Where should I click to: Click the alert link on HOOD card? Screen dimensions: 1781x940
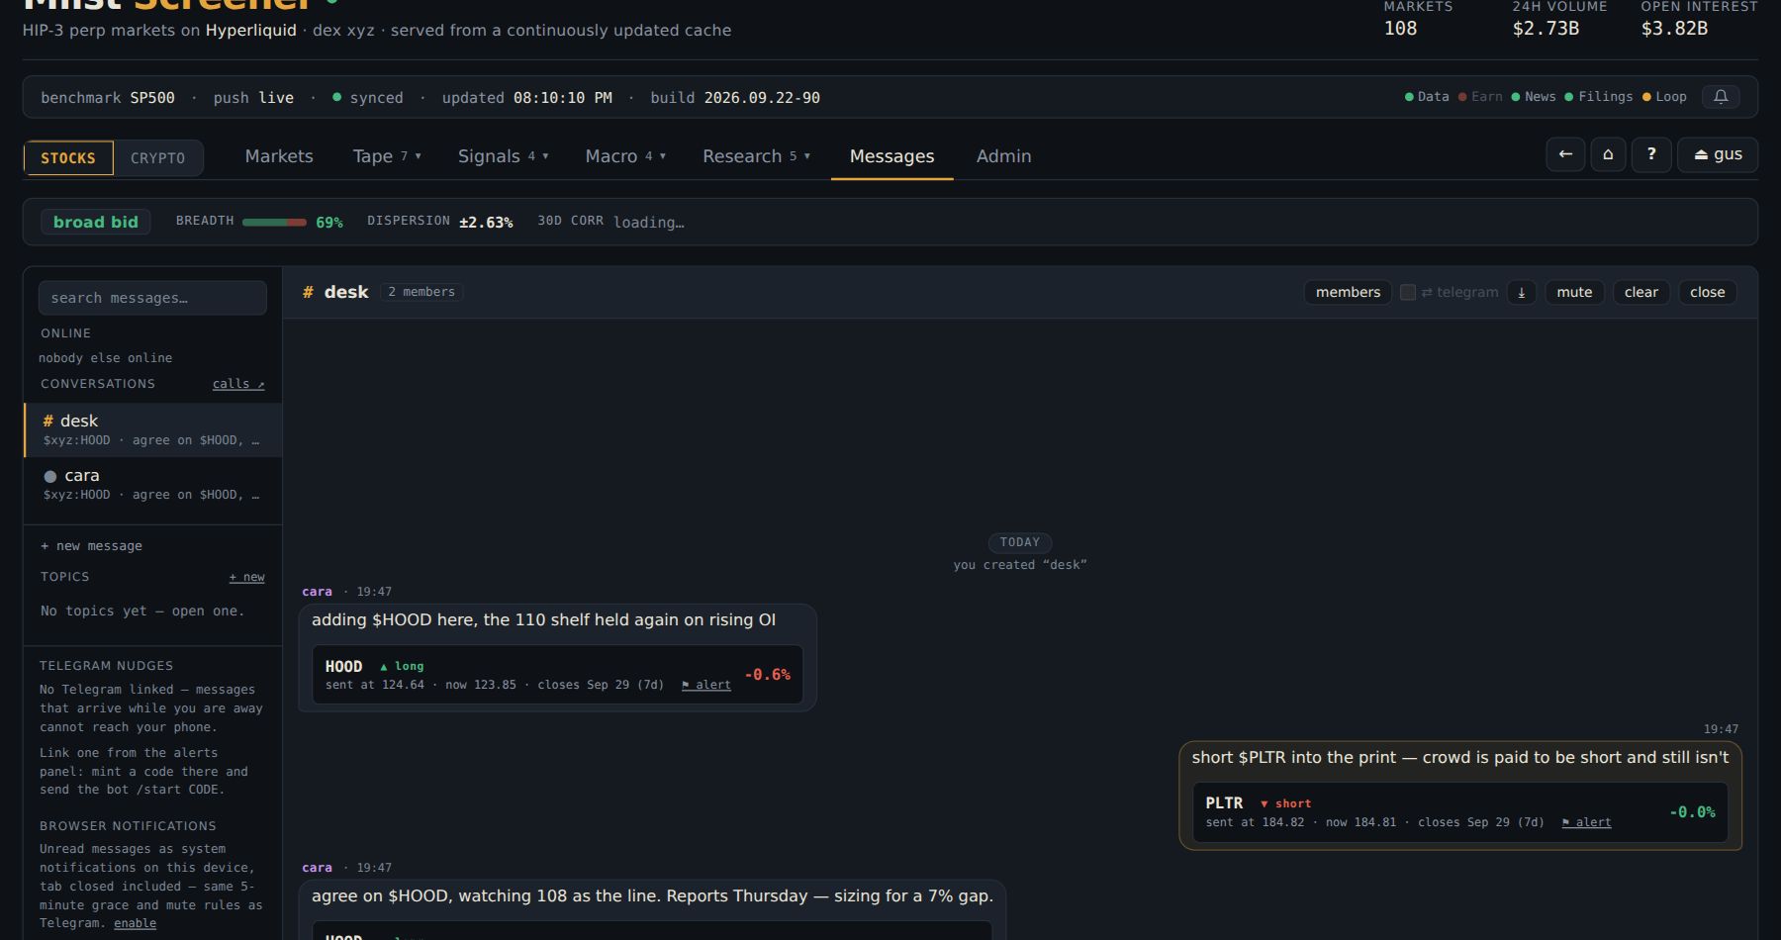click(x=706, y=685)
